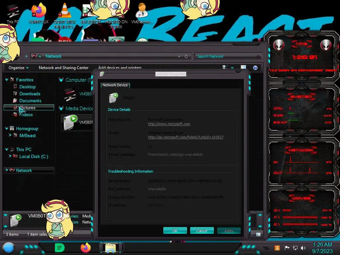Collapse the Computer group header

(61, 80)
